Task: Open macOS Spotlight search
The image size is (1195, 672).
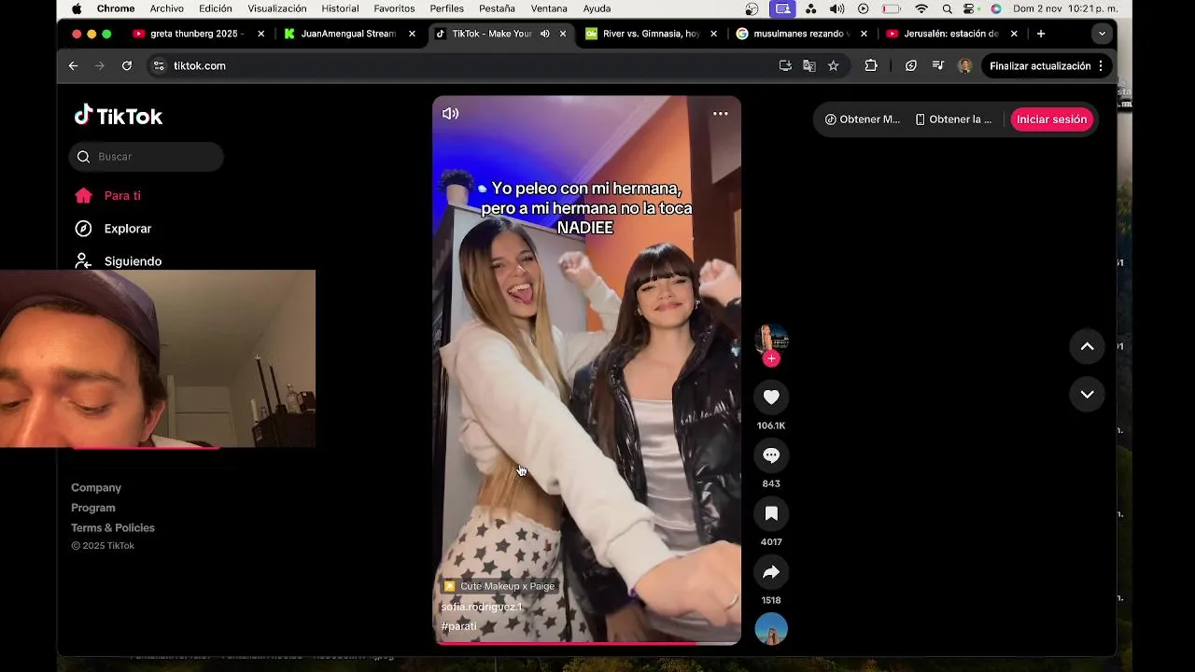Action: (948, 8)
